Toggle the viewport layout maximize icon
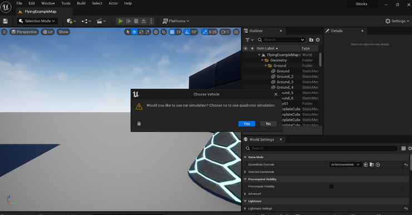The height and width of the screenshot is (215, 412). point(236,32)
